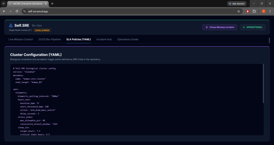The width and height of the screenshot is (274, 145).
Task: Select the SLA Policies (YAML) tab
Action: point(79,39)
